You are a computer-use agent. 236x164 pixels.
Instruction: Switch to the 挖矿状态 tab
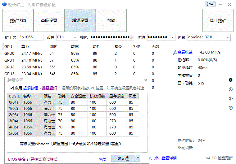point(18,21)
